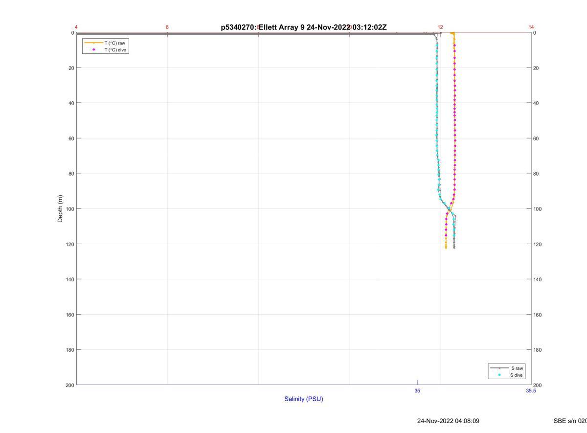This screenshot has height=433, width=587.
Task: Click the left depth tick label 120
Action: (69, 244)
